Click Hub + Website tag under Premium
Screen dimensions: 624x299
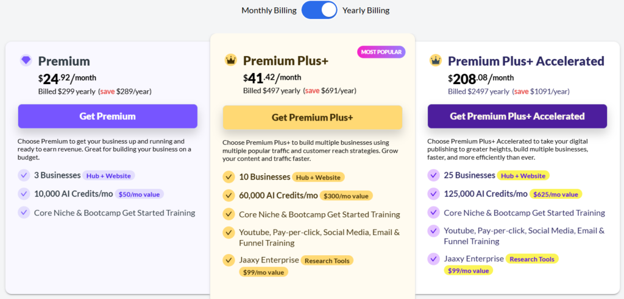pos(108,175)
